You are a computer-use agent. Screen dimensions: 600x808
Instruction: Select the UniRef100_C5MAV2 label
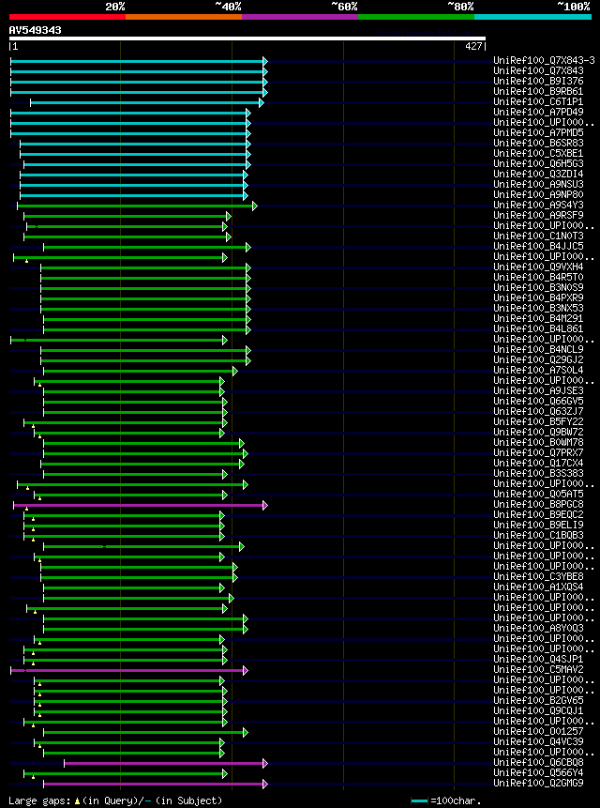click(x=538, y=670)
